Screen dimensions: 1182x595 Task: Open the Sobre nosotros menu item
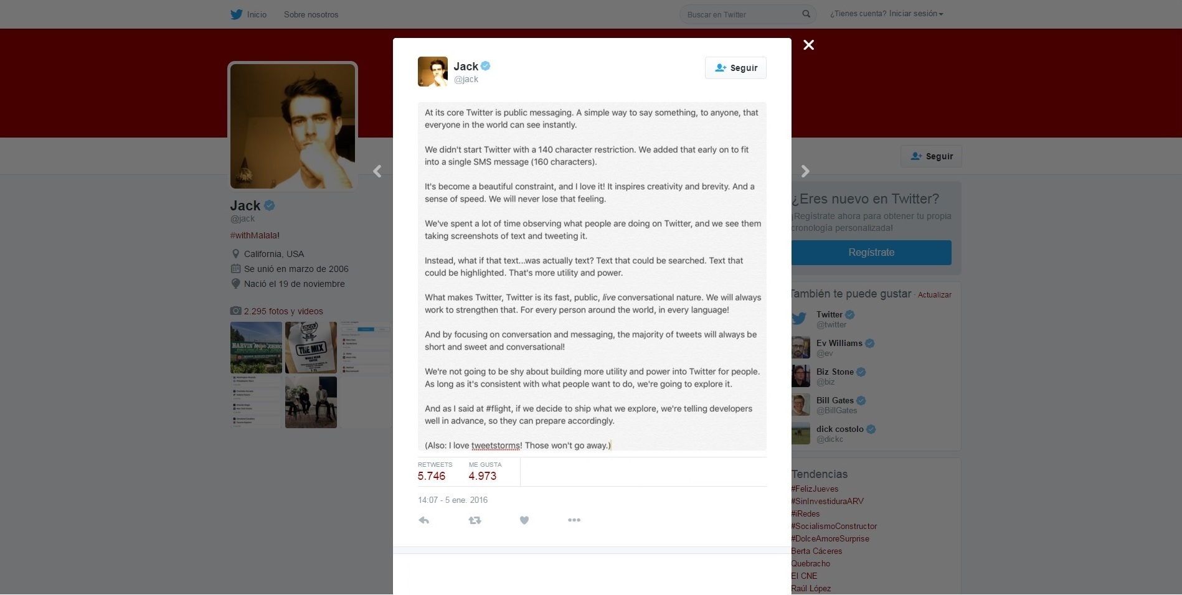[x=311, y=14]
